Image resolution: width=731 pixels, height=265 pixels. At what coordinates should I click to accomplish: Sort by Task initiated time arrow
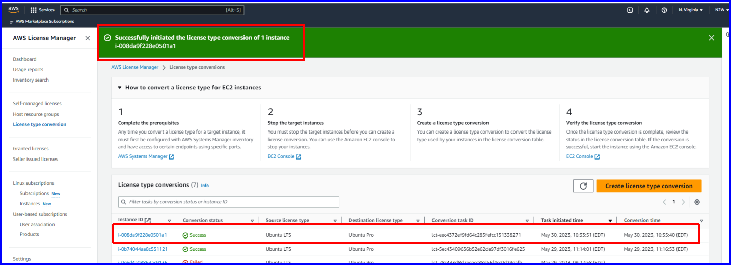[610, 221]
